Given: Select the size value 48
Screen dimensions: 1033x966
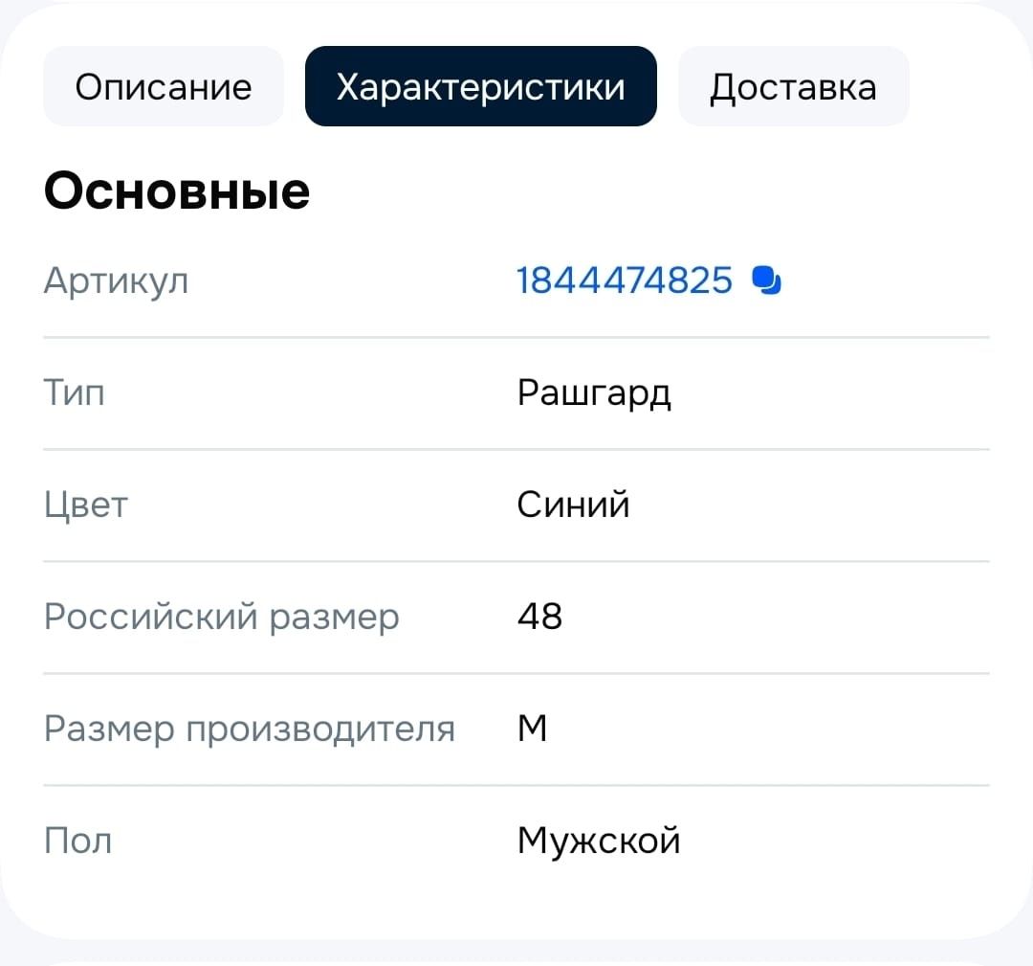Looking at the screenshot, I should point(539,617).
